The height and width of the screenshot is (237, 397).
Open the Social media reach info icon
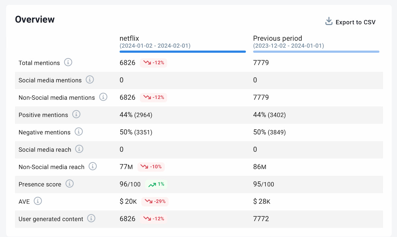79,149
